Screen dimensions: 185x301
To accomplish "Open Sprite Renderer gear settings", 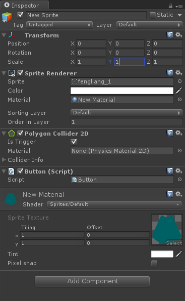I will tap(178, 72).
